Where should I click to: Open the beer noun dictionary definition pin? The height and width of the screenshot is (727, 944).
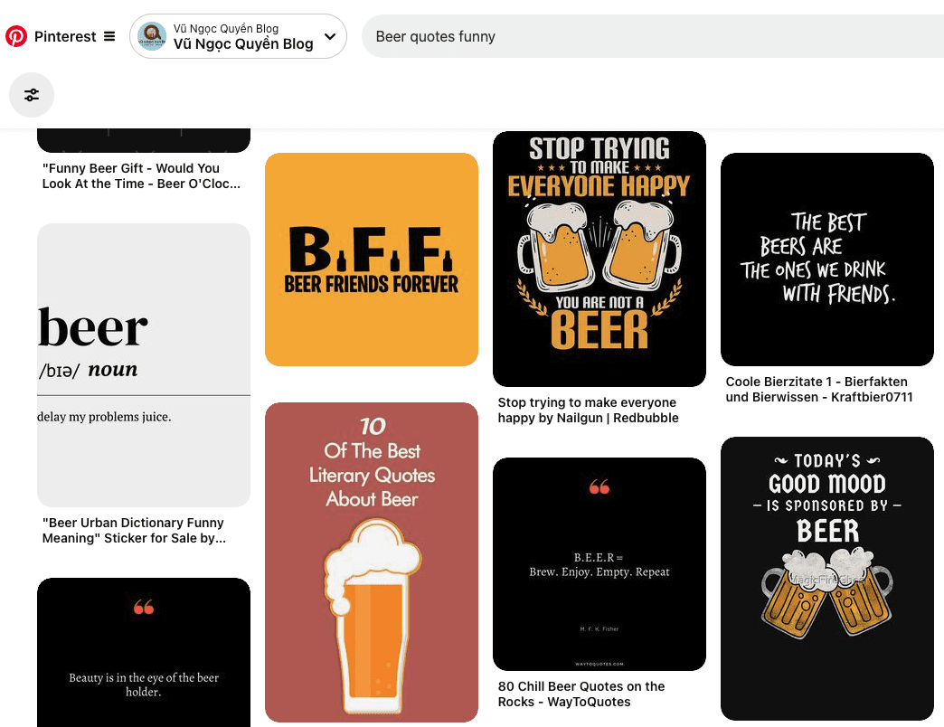[144, 365]
